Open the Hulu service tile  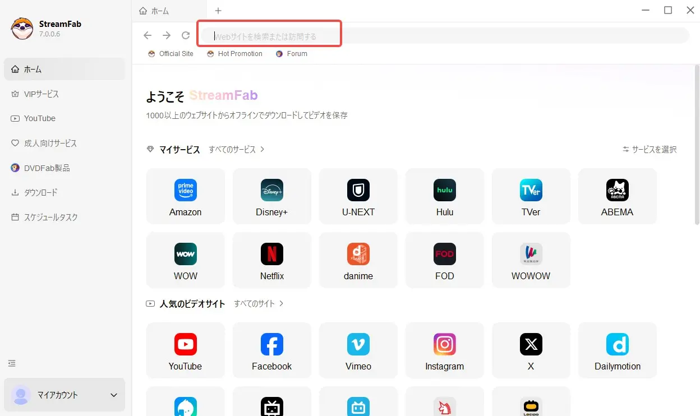444,196
